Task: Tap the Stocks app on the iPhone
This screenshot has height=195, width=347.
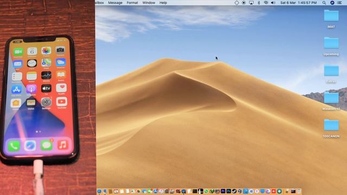Action: (x=46, y=75)
